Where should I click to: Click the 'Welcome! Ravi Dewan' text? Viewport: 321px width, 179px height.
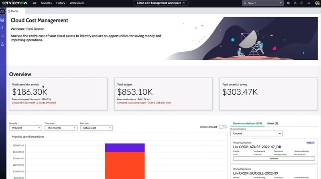[x=27, y=29]
